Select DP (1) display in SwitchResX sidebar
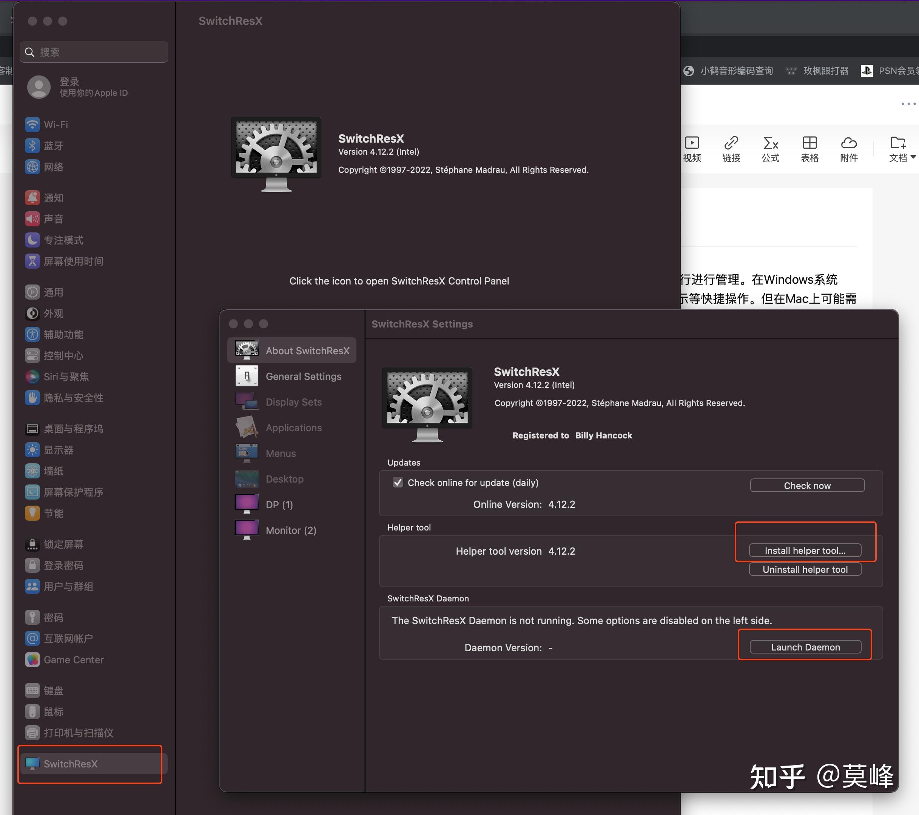The height and width of the screenshot is (815, 919). click(x=292, y=504)
